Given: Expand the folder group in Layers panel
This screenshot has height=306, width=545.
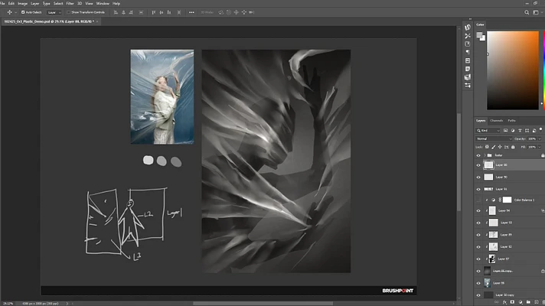Looking at the screenshot, I should pos(485,155).
